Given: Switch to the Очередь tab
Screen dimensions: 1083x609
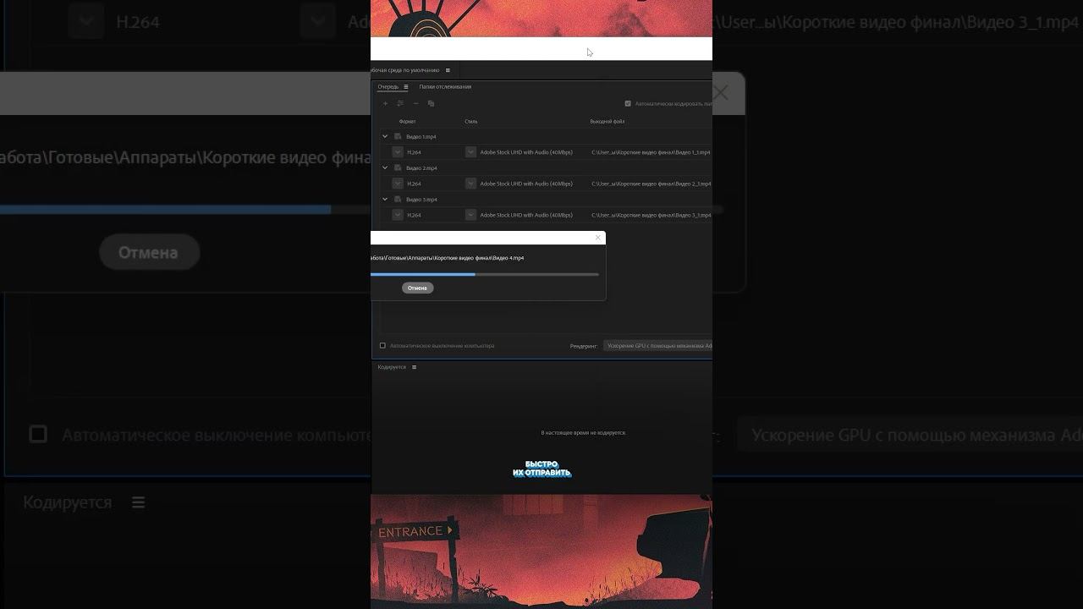Looking at the screenshot, I should [388, 86].
